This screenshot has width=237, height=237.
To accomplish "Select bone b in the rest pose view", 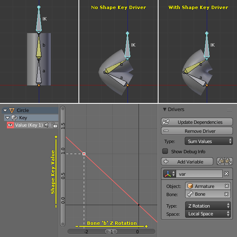I will [x=39, y=46].
